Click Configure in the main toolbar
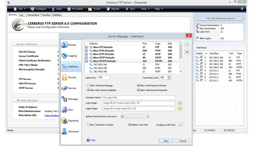 [x=38, y=9]
